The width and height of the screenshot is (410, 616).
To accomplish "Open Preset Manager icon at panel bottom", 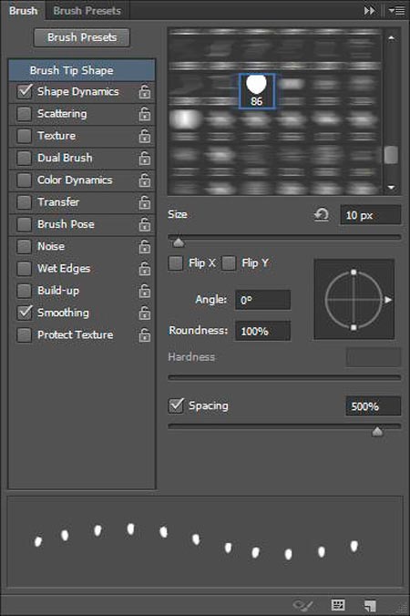I will 338,604.
